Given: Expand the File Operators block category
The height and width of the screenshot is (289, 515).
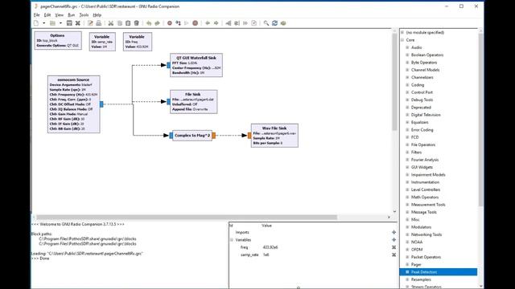Looking at the screenshot, I should [x=407, y=144].
